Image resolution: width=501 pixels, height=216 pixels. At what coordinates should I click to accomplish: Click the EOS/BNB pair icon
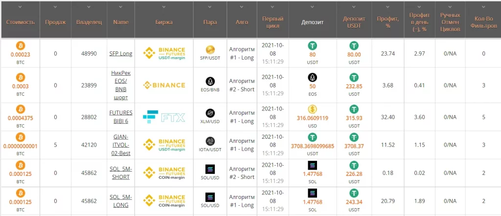pos(211,81)
